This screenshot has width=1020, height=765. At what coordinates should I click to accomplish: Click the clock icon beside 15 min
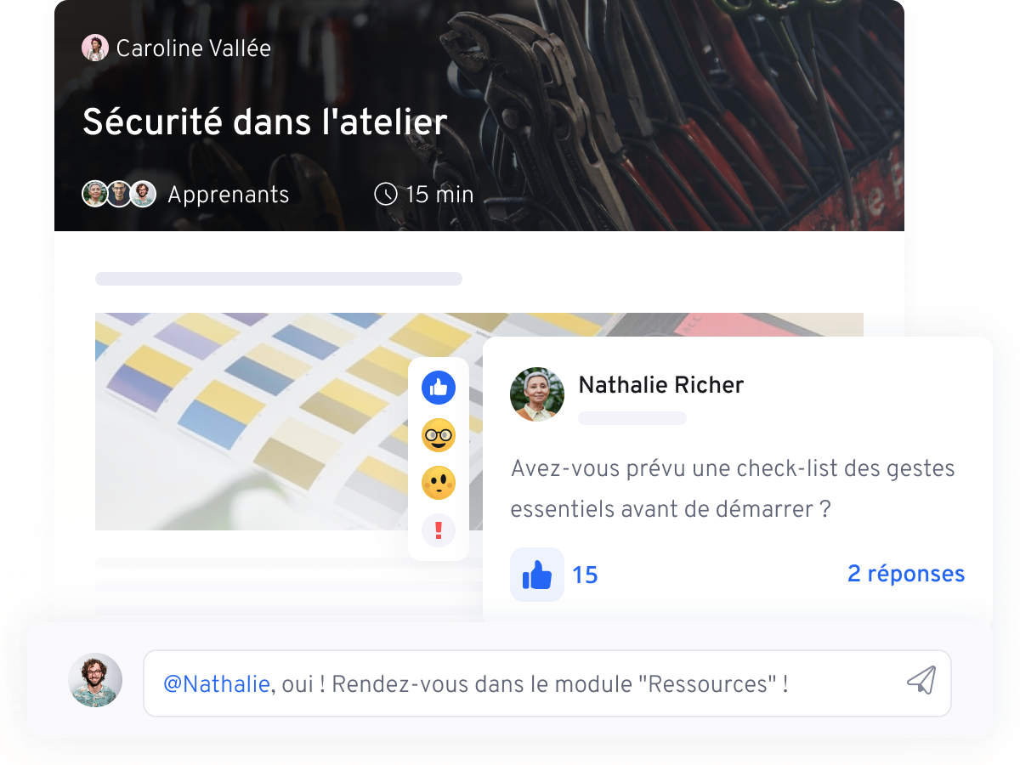(386, 195)
